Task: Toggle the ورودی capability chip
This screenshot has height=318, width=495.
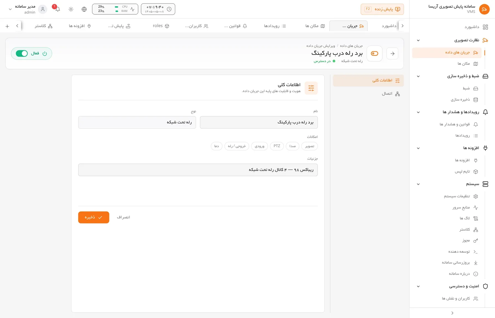Action: click(x=260, y=146)
